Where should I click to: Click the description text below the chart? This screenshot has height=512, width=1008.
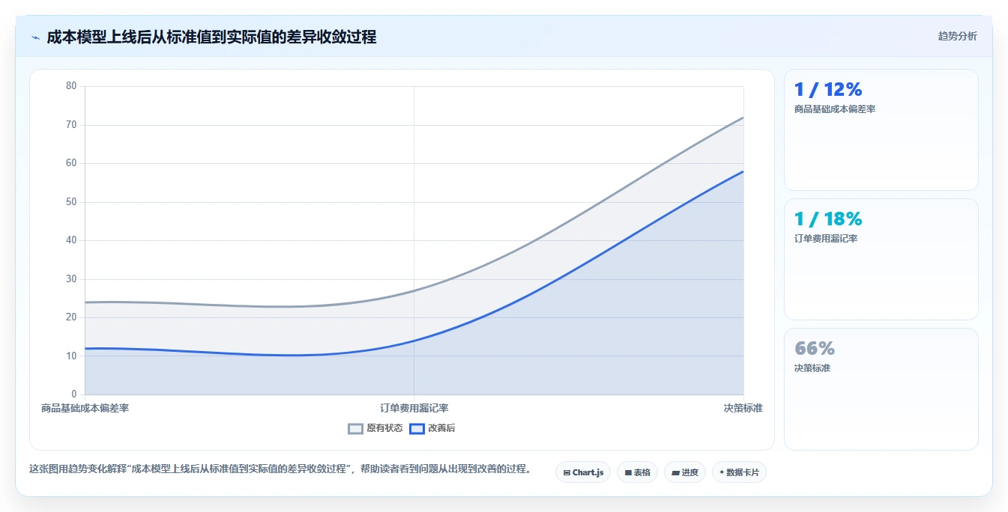point(280,469)
